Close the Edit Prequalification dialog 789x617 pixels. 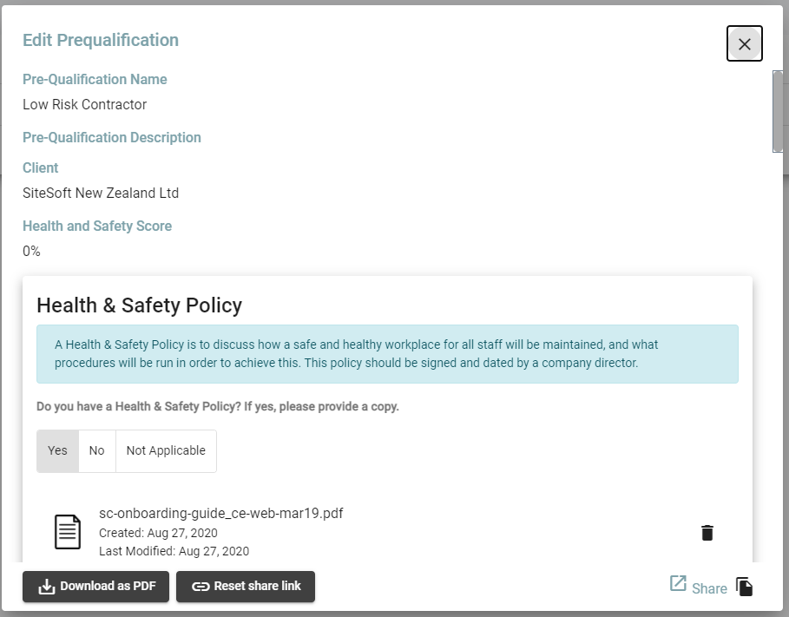744,44
